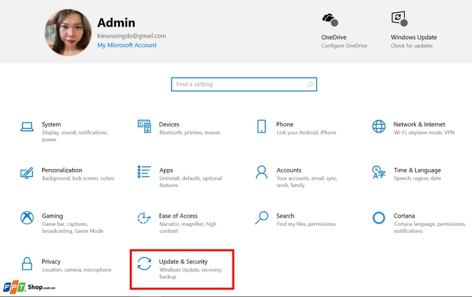The image size is (472, 297).
Task: Open the Network & Internet globe icon
Action: click(x=379, y=126)
